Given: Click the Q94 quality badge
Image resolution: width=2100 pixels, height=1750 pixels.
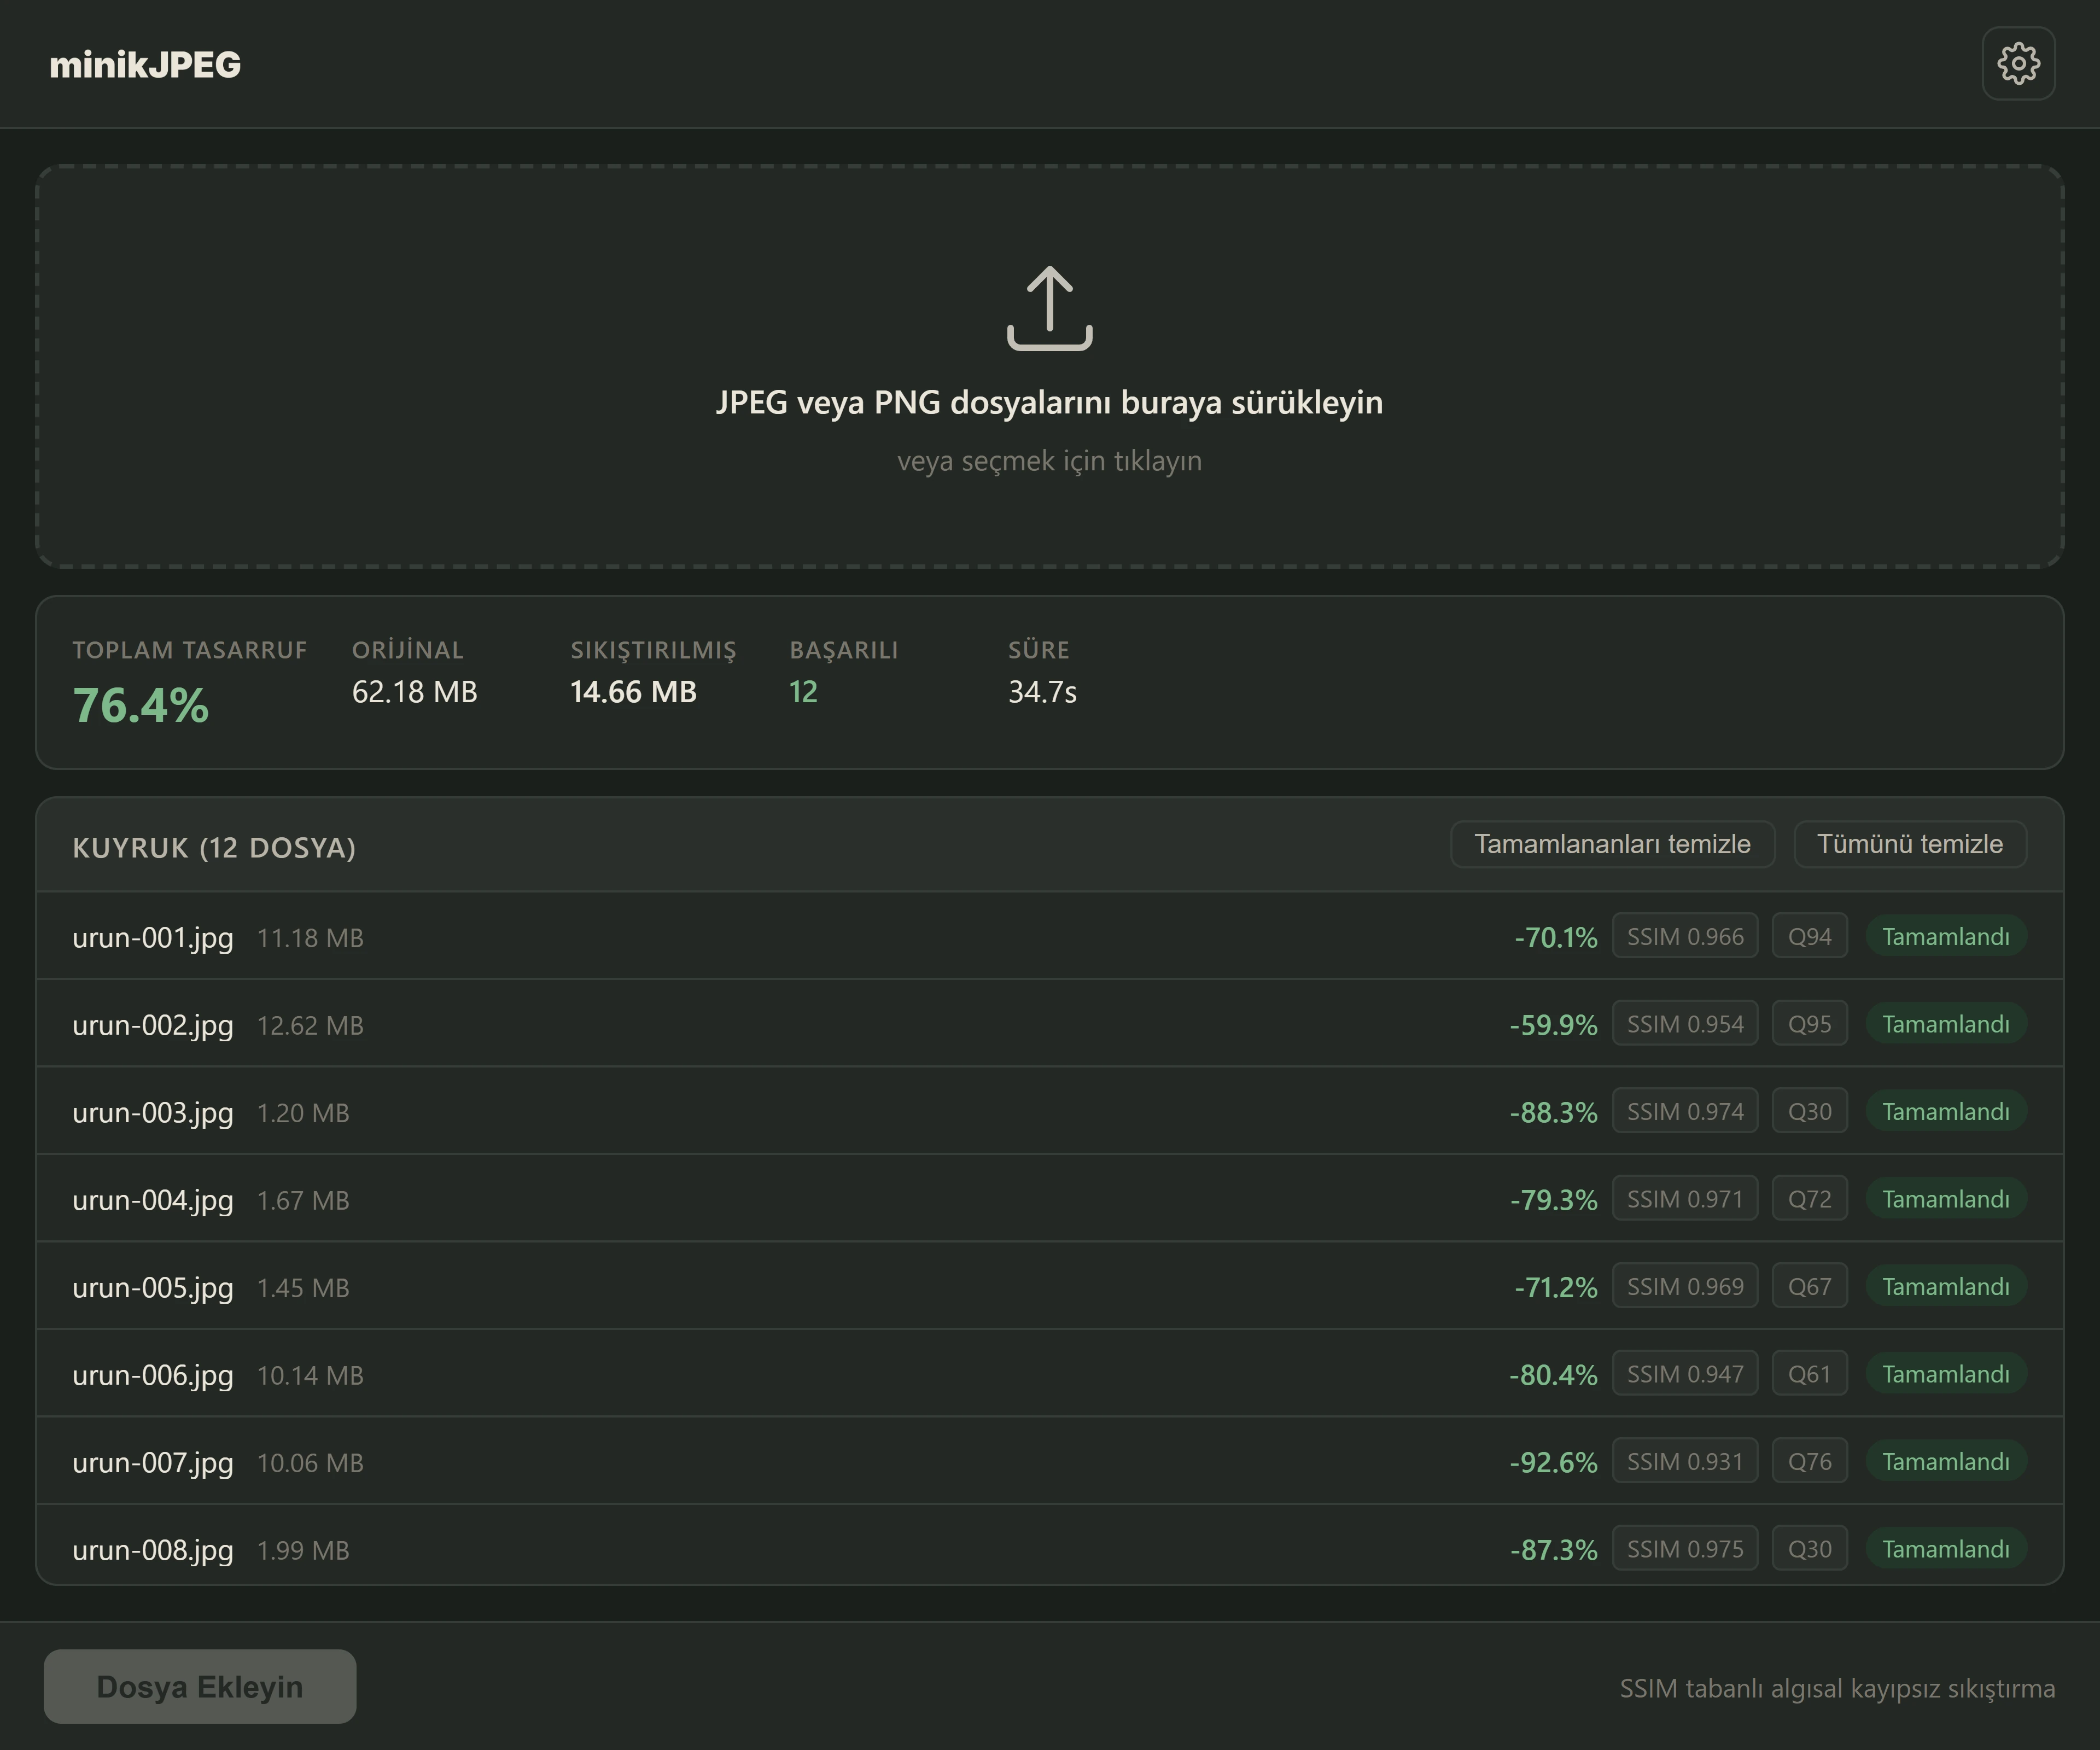Looking at the screenshot, I should point(1810,936).
